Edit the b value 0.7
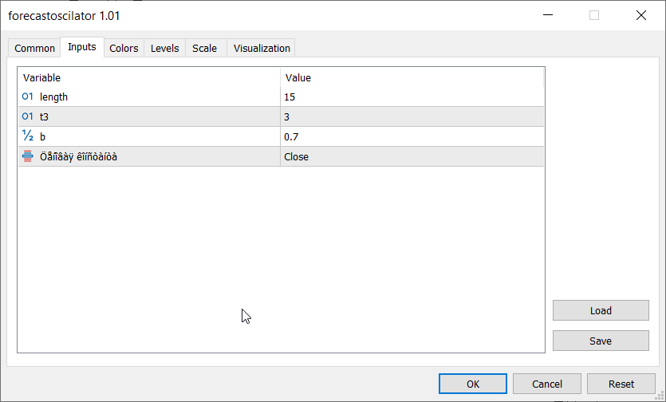Image resolution: width=666 pixels, height=402 pixels. pyautogui.click(x=412, y=136)
